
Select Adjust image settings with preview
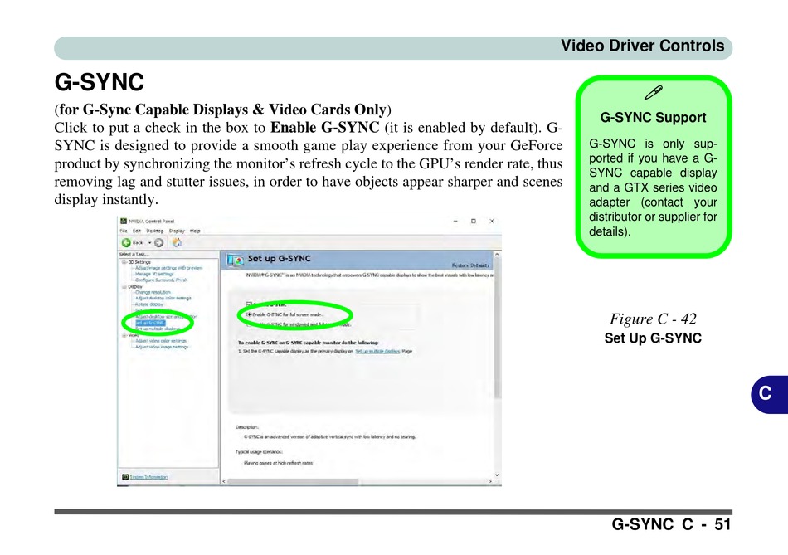coord(169,268)
